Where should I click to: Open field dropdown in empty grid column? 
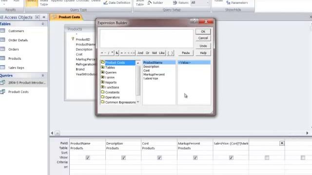tap(282, 143)
